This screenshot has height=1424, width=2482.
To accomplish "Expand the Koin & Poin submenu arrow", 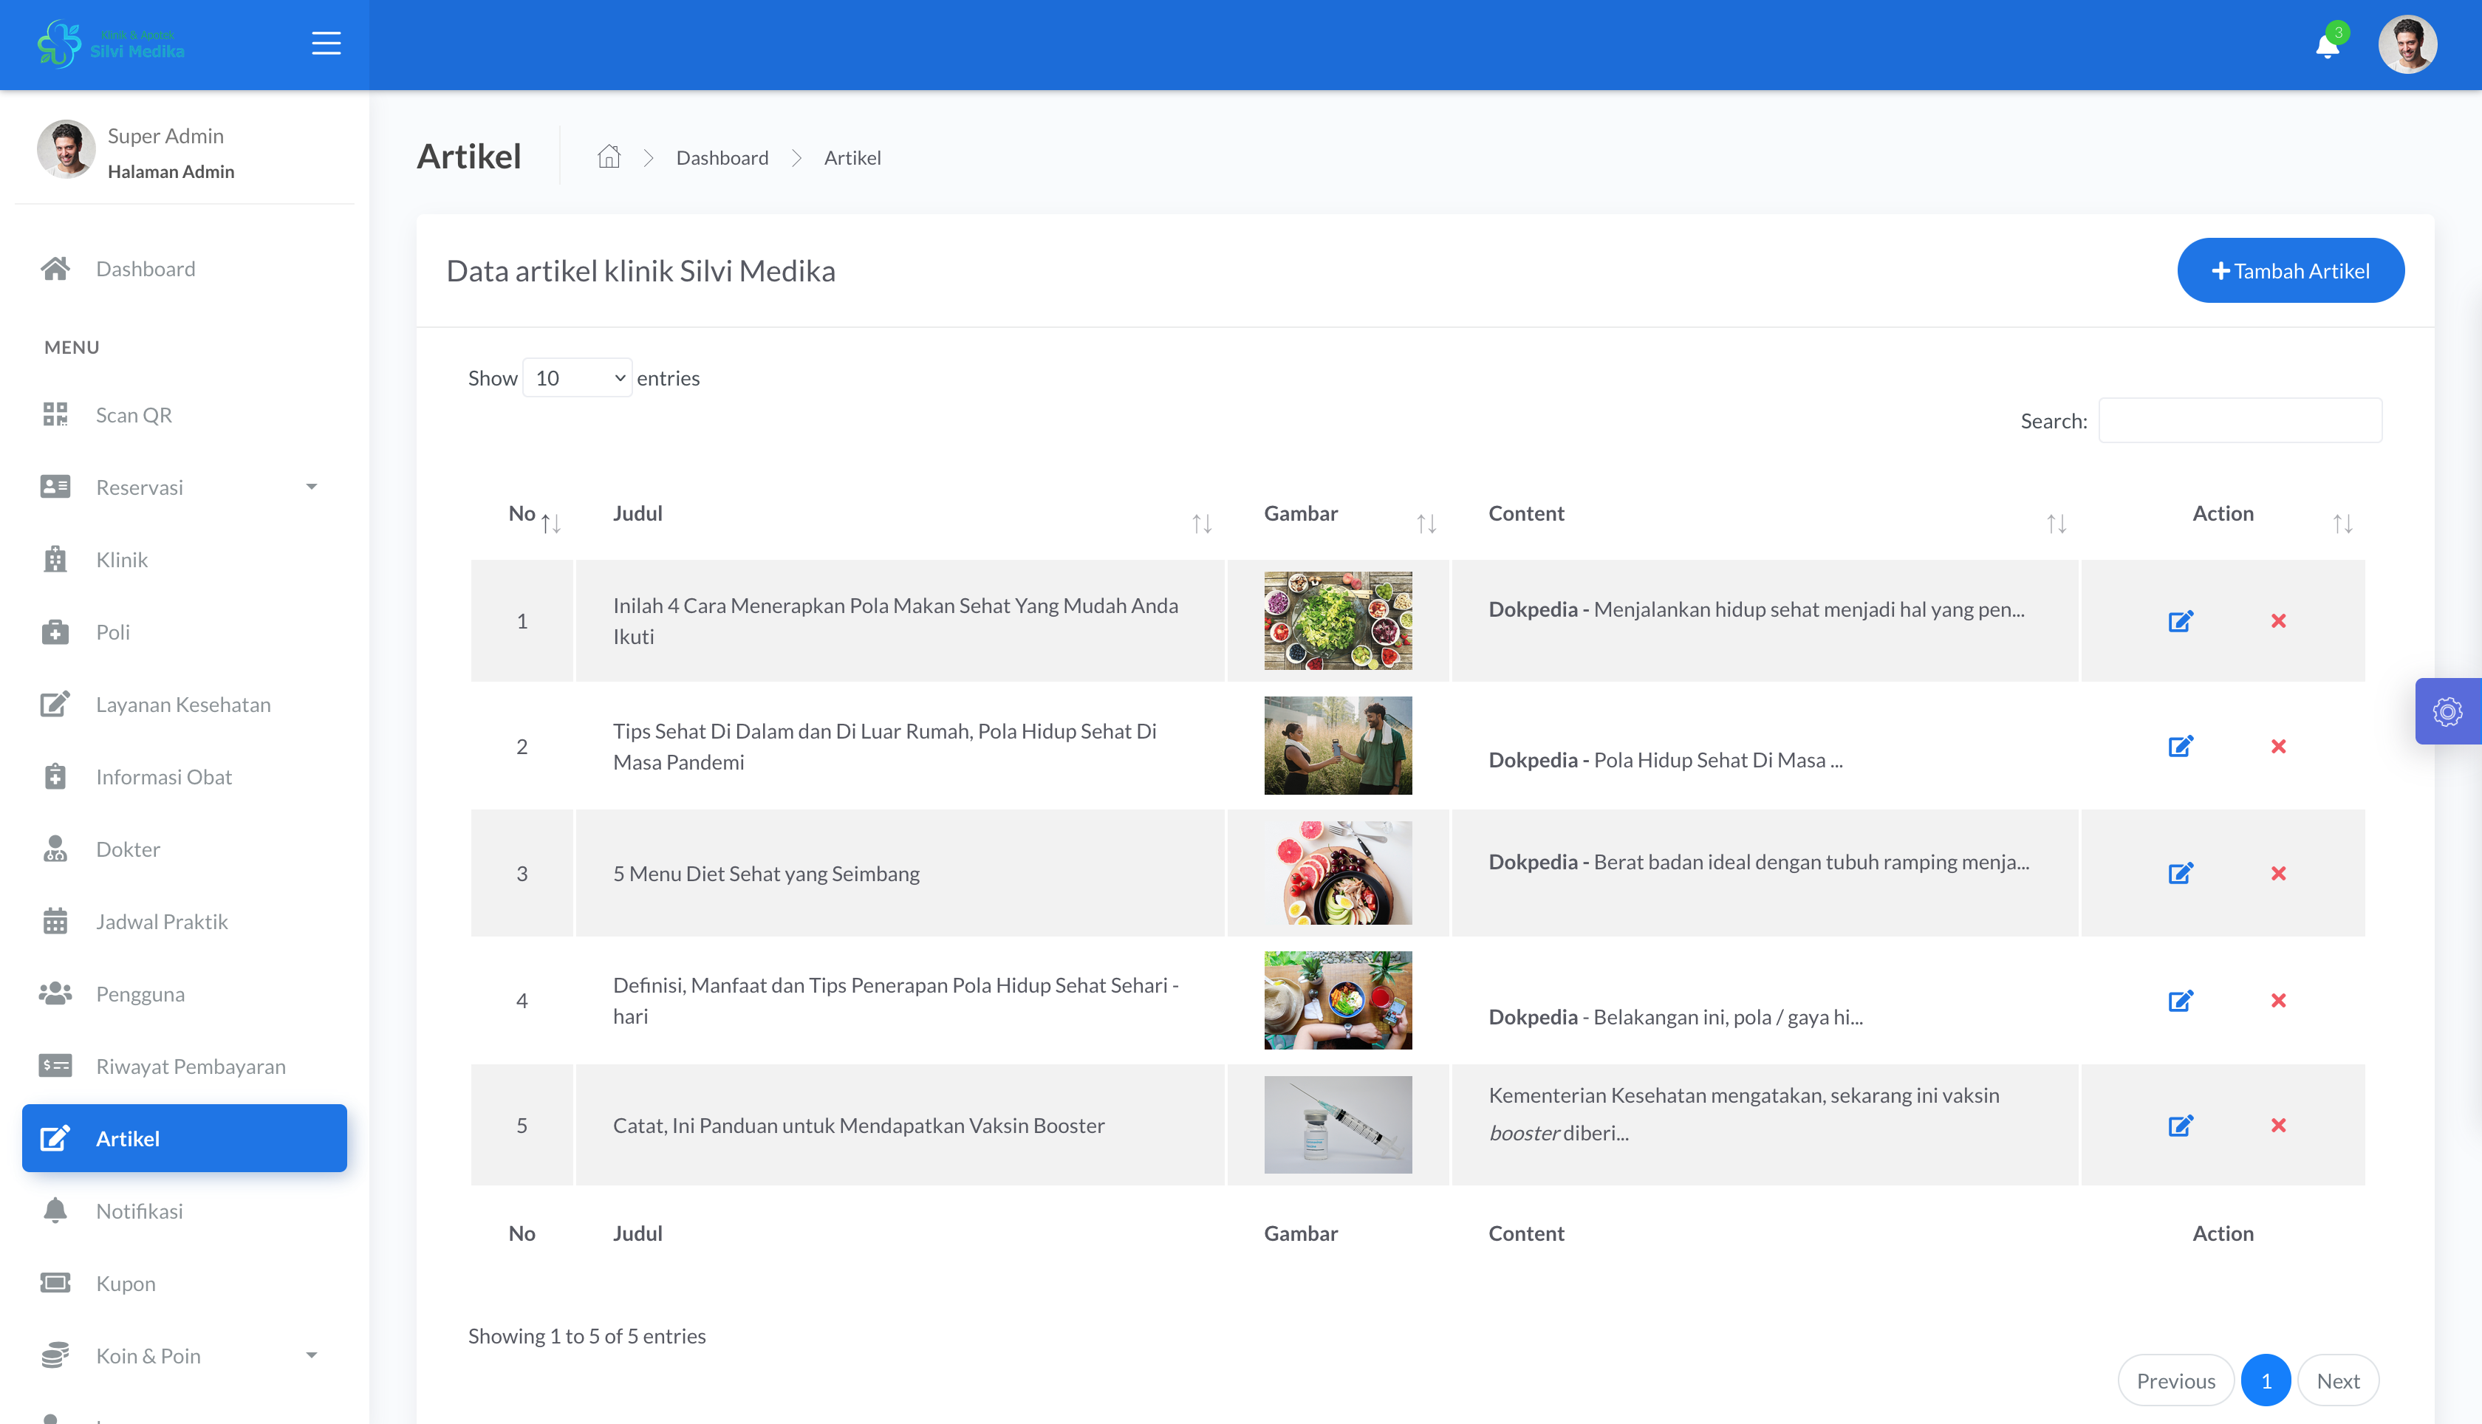I will tap(311, 1355).
